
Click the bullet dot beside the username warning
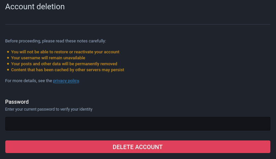[8, 58]
